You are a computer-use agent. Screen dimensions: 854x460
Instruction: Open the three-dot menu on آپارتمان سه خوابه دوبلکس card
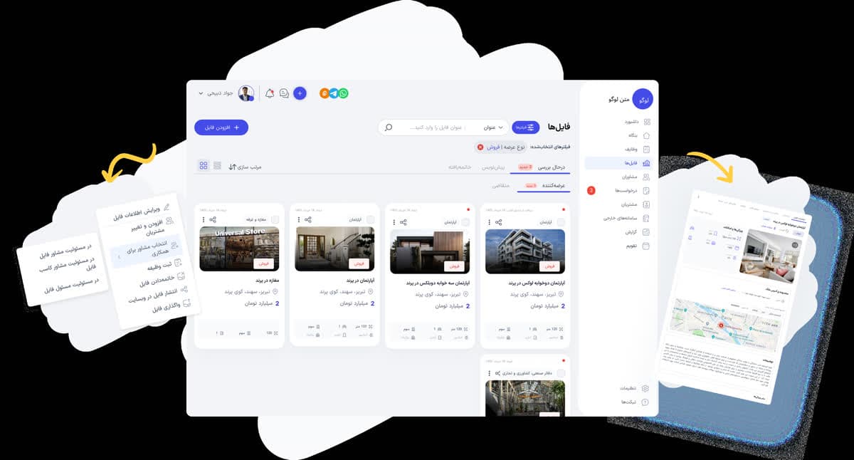point(394,221)
